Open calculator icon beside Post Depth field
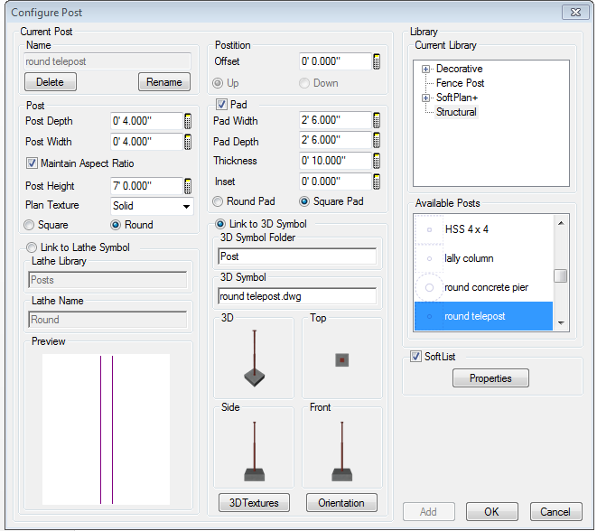Viewport: 597px width, 531px height. point(188,121)
